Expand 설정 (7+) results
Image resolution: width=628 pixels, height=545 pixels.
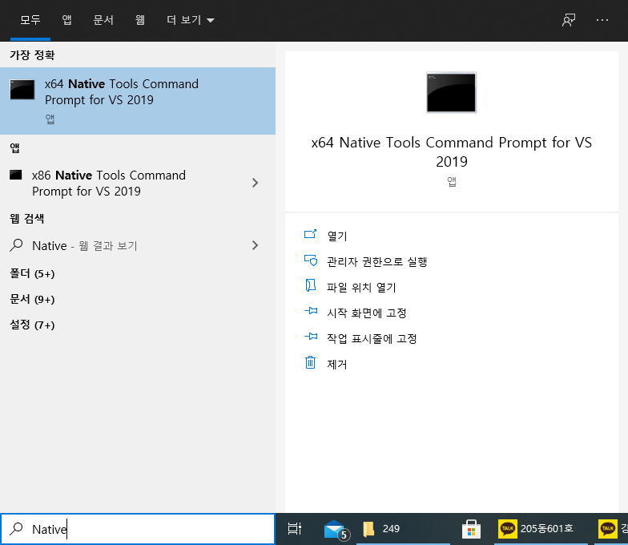click(x=32, y=325)
